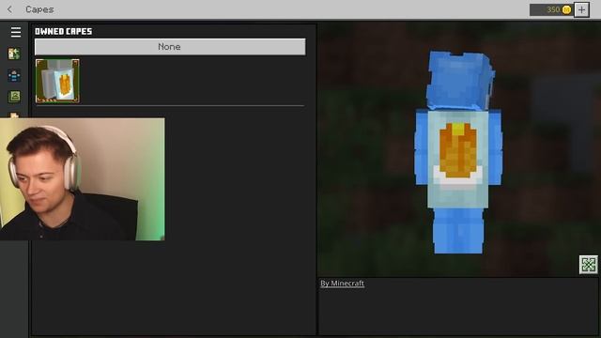The height and width of the screenshot is (338, 601).
Task: Click the 350 coin balance
Action: point(551,10)
